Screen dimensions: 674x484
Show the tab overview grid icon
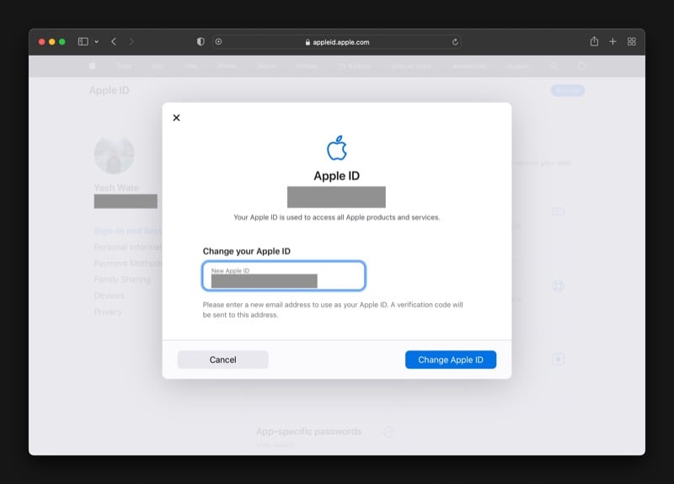pyautogui.click(x=631, y=41)
